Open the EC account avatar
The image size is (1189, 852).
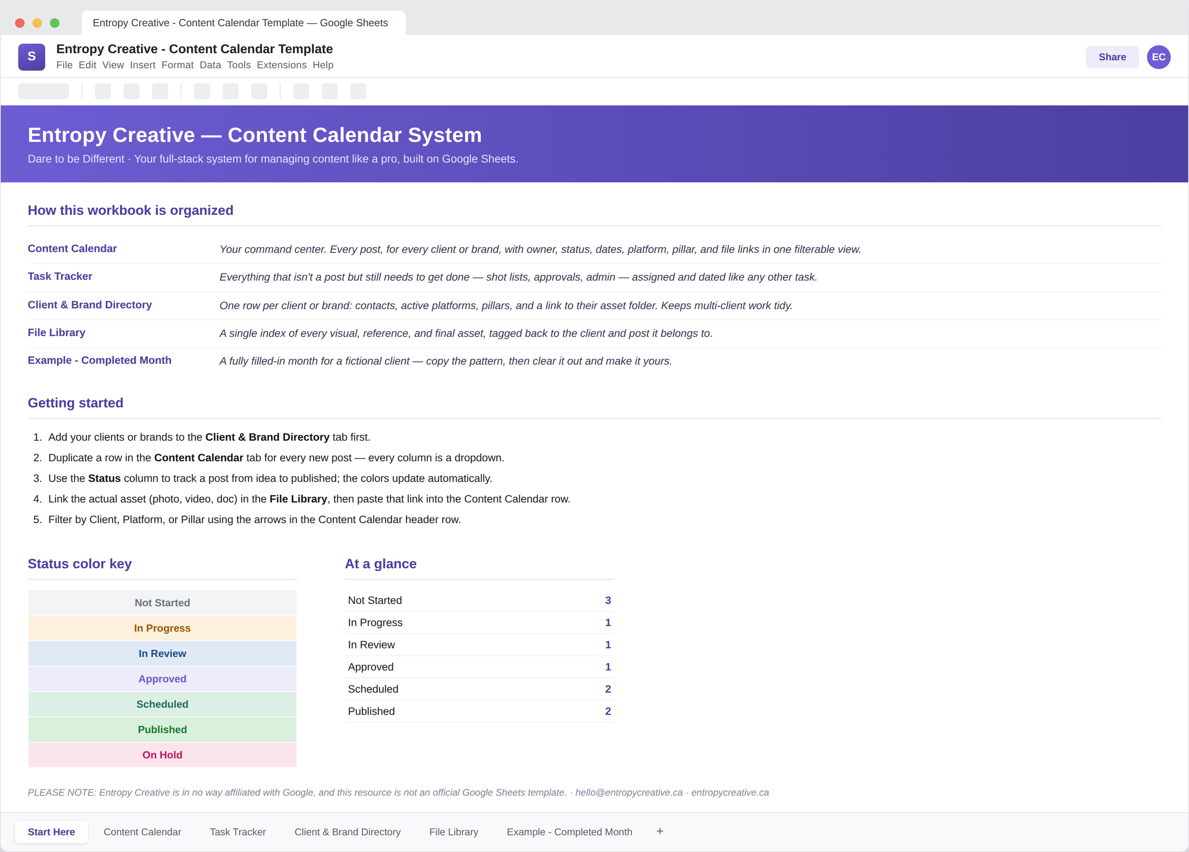point(1158,57)
